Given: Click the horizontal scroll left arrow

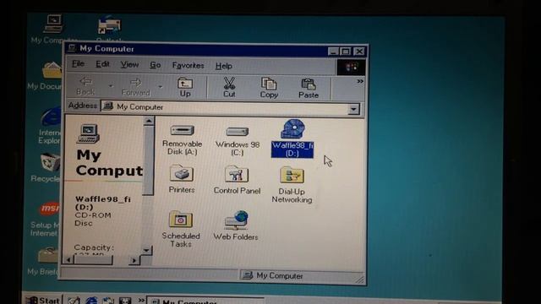Looking at the screenshot, I should pyautogui.click(x=68, y=260).
